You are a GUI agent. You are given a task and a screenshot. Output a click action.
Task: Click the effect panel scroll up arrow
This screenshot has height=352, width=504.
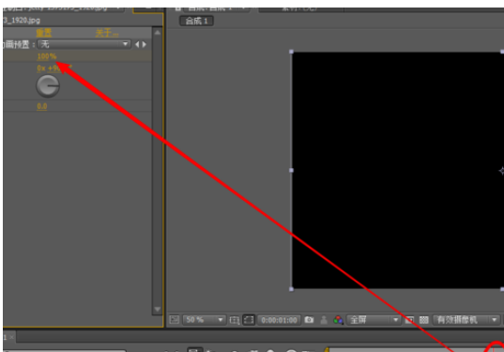pyautogui.click(x=157, y=33)
